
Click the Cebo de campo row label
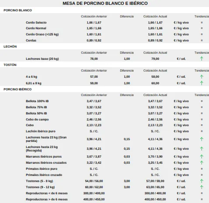point(37,120)
